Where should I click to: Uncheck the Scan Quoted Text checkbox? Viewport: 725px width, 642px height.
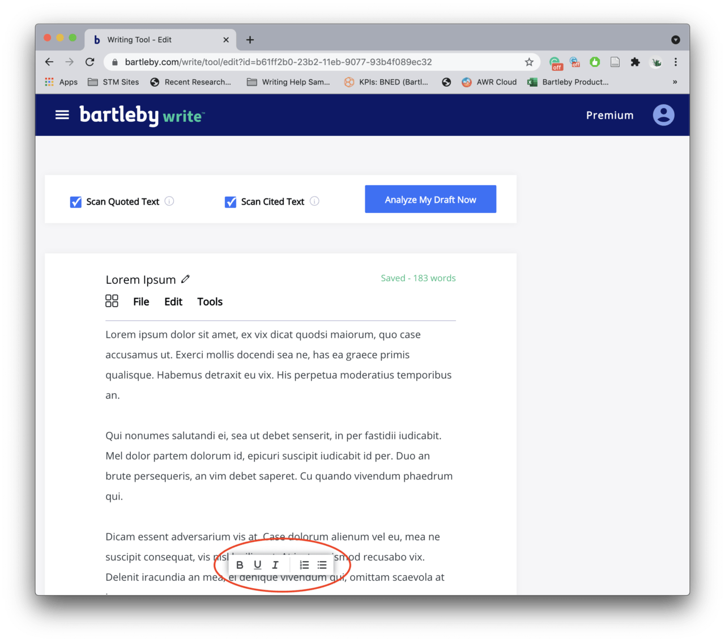(75, 202)
